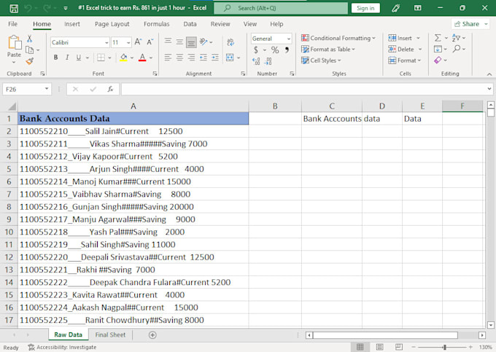
Task: Apply Borders to selected cells
Action: coord(101,58)
